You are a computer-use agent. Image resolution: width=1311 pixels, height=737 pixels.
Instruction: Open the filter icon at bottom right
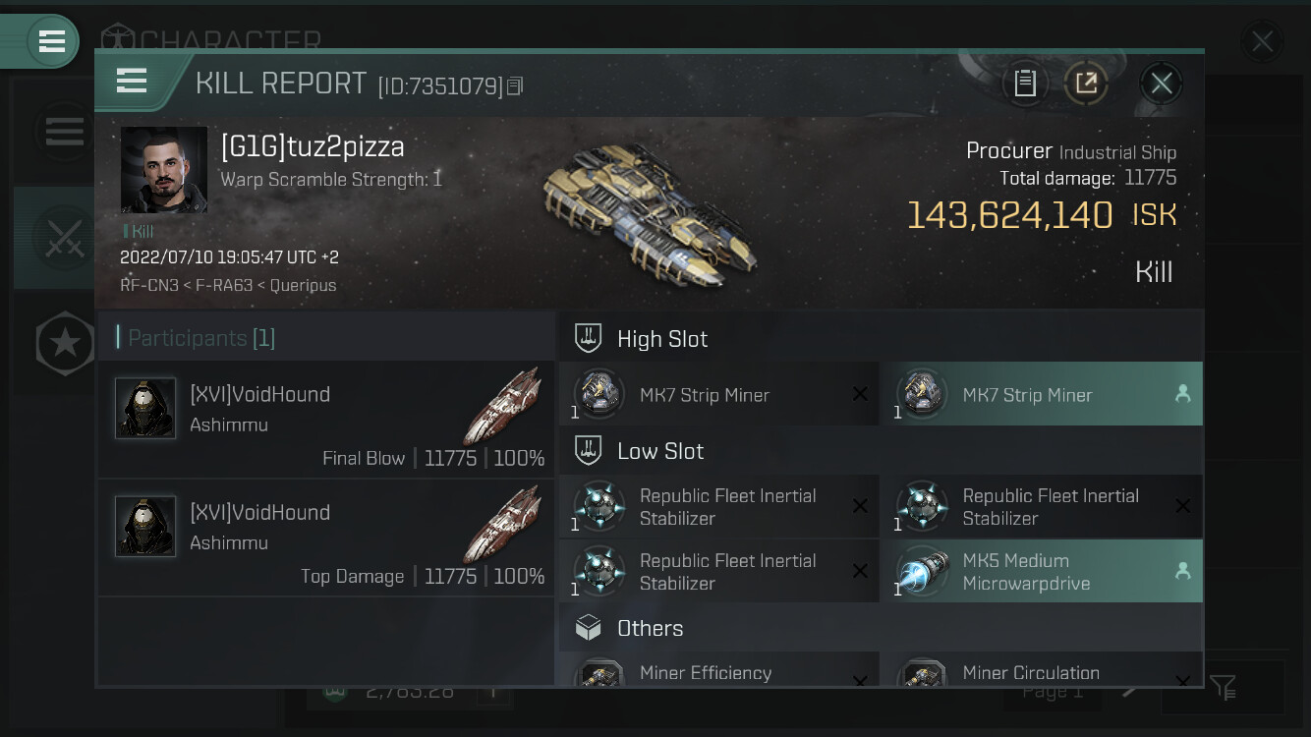tap(1223, 687)
